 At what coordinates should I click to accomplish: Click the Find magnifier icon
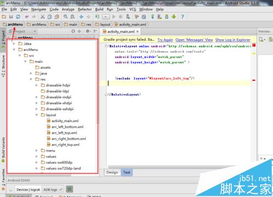[x=66, y=17]
